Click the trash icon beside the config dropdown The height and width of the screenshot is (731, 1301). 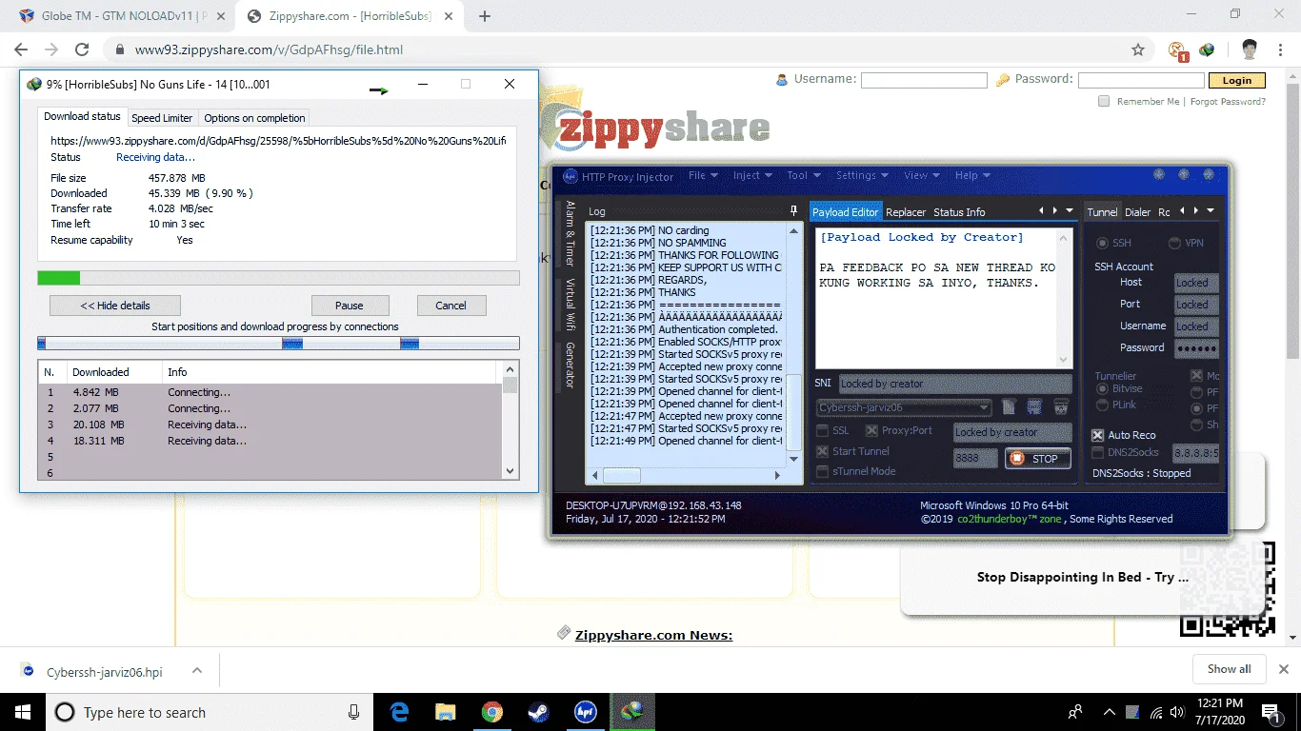pos(1059,407)
